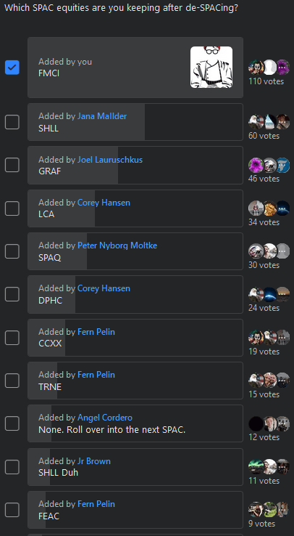The image size is (294, 536).
Task: Open Jr Brown's profile link
Action: tap(93, 460)
